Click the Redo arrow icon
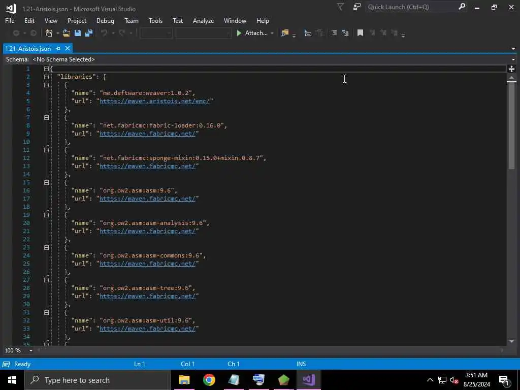The image size is (520, 390). click(x=122, y=33)
